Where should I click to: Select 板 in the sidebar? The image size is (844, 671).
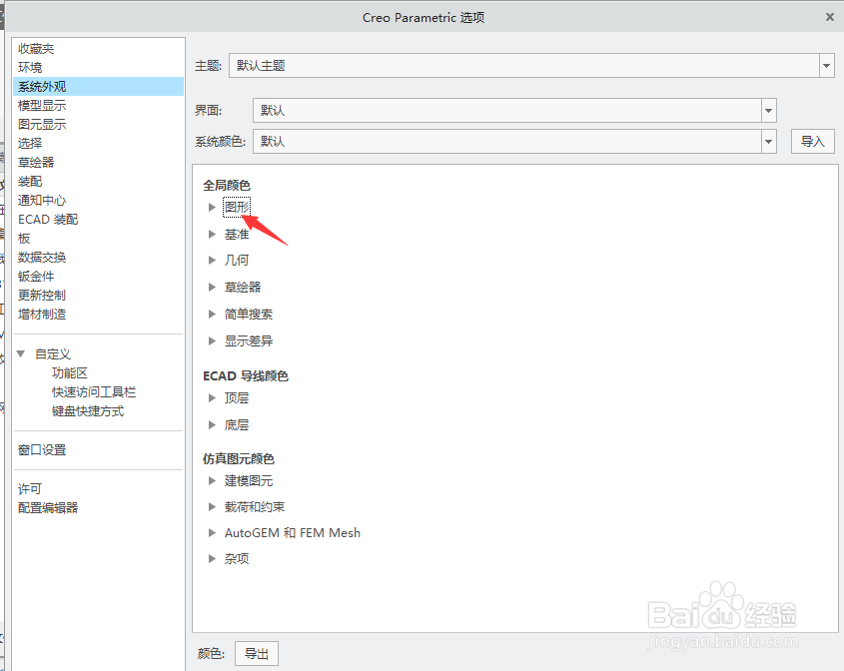(24, 239)
